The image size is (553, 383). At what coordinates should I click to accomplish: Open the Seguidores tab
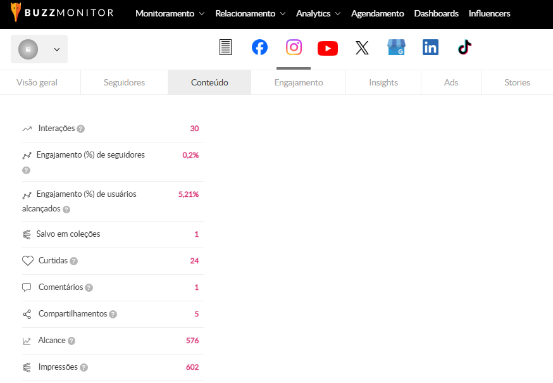point(124,82)
